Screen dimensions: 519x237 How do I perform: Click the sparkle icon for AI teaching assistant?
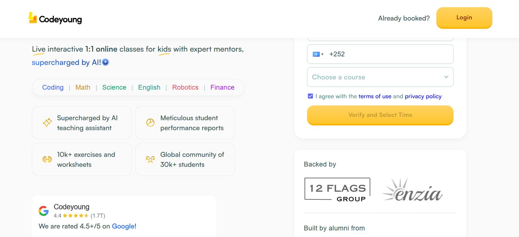pos(47,122)
